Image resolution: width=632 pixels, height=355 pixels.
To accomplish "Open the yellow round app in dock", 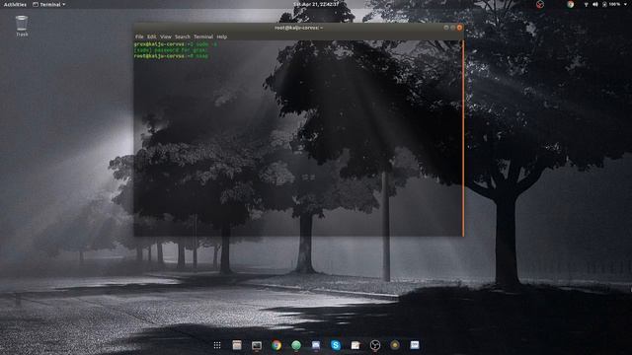I will pyautogui.click(x=395, y=344).
